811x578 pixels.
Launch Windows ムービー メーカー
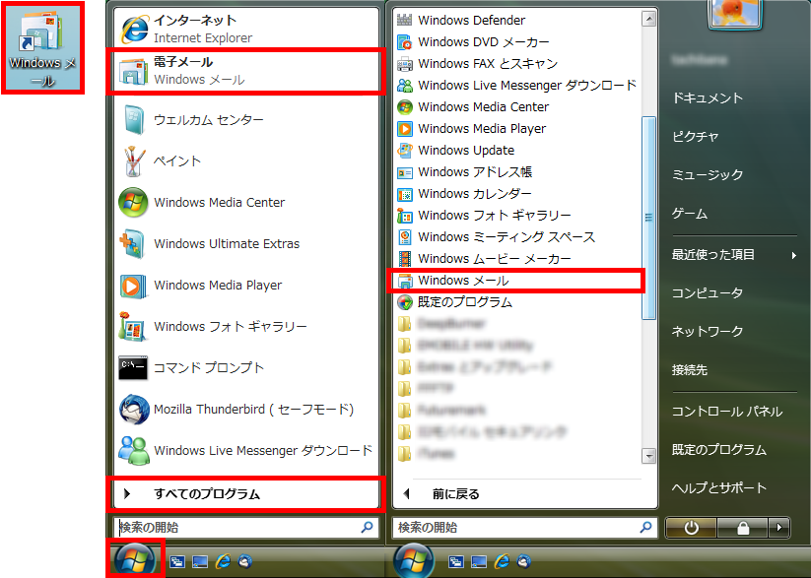click(x=494, y=259)
